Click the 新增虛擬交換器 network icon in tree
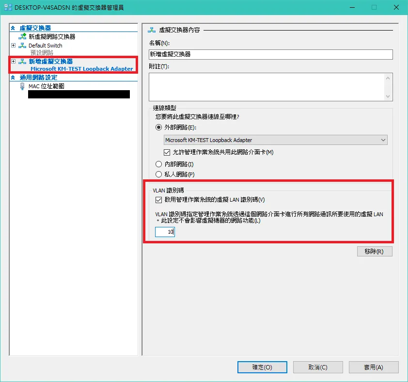Image resolution: width=408 pixels, height=382 pixels. click(22, 62)
